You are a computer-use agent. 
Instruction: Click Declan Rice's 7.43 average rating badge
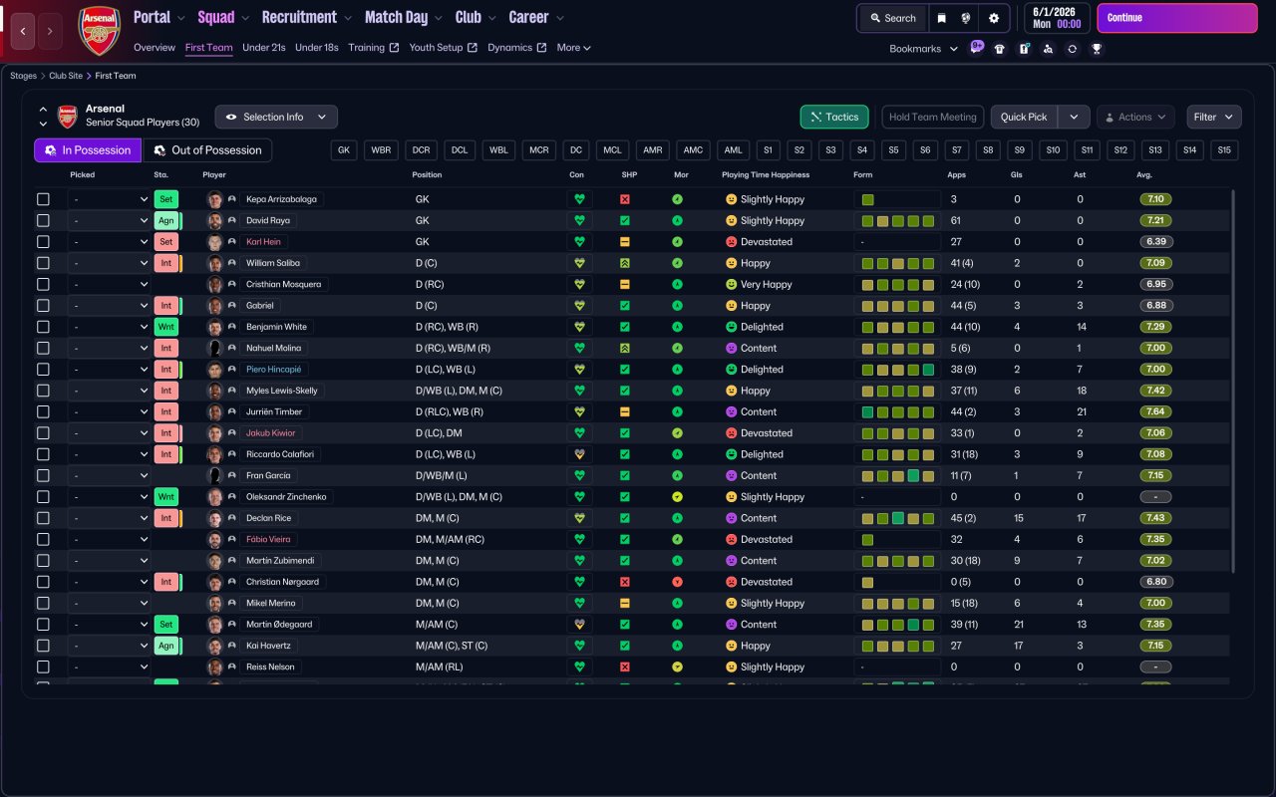[1155, 518]
